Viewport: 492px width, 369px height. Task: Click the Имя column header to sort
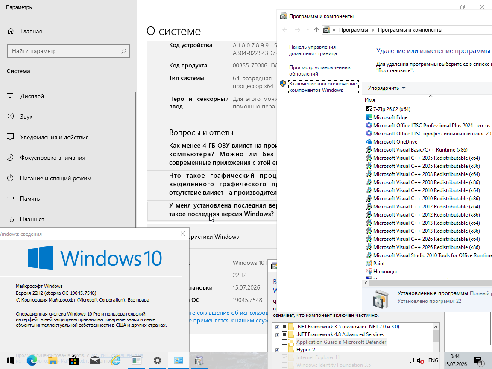coord(370,100)
